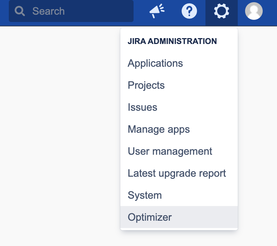Viewport: 277px width, 246px height.
Task: Click the magnifying glass search icon
Action: pos(20,11)
